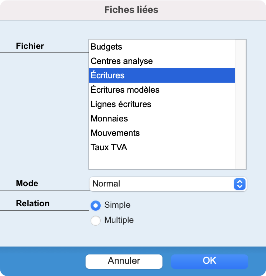Viewport: 266px width, 276px height.
Task: Pick Monnaies from the Fichier list
Action: tap(162, 119)
